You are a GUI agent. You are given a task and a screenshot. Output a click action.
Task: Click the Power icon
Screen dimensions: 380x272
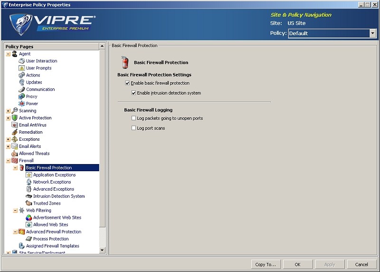click(21, 103)
